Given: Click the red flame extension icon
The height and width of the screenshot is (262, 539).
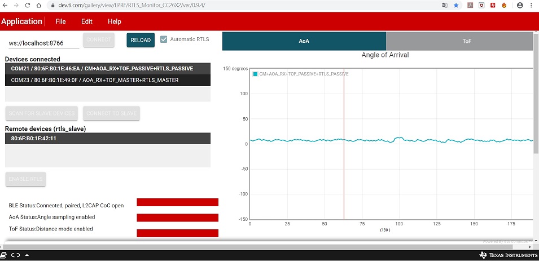Looking at the screenshot, I should tap(504, 6).
